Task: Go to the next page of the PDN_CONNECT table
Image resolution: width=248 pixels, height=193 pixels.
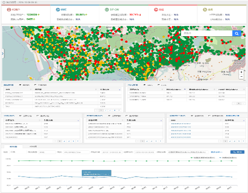Action: pyautogui.click(x=119, y=110)
